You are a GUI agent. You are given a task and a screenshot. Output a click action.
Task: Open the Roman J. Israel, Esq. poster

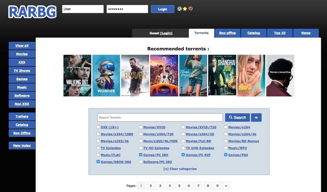click(x=280, y=76)
